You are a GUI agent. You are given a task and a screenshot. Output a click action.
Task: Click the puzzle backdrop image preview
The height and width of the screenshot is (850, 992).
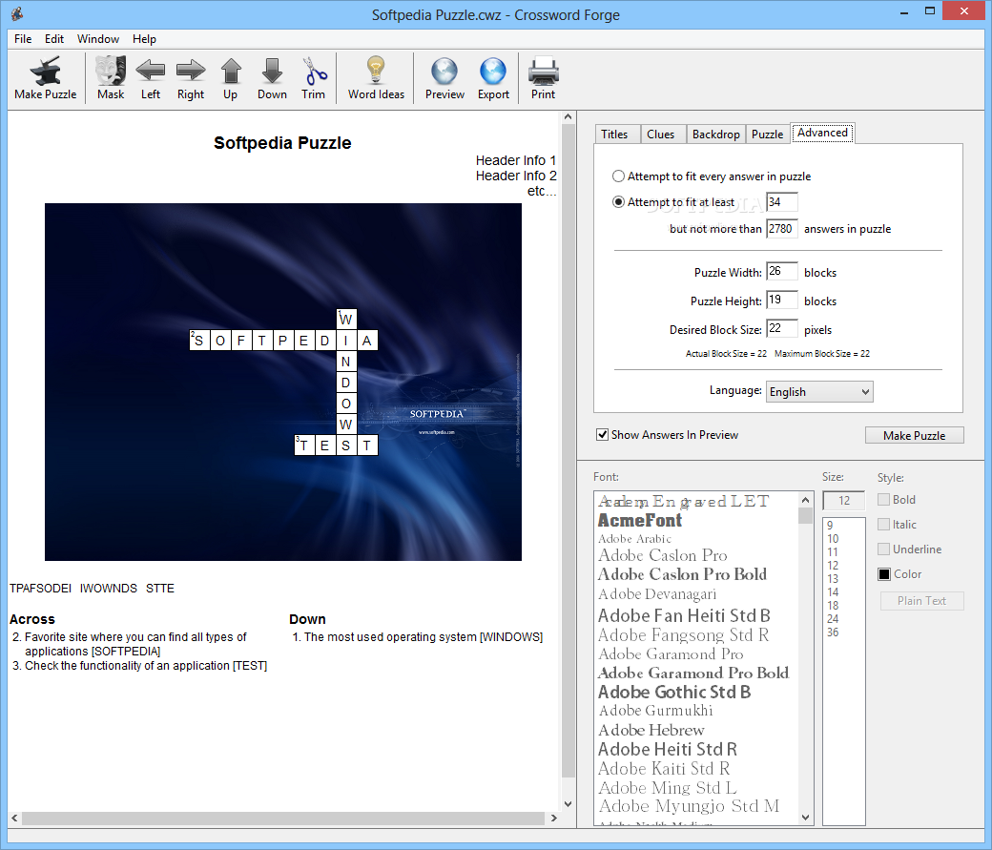click(x=282, y=382)
